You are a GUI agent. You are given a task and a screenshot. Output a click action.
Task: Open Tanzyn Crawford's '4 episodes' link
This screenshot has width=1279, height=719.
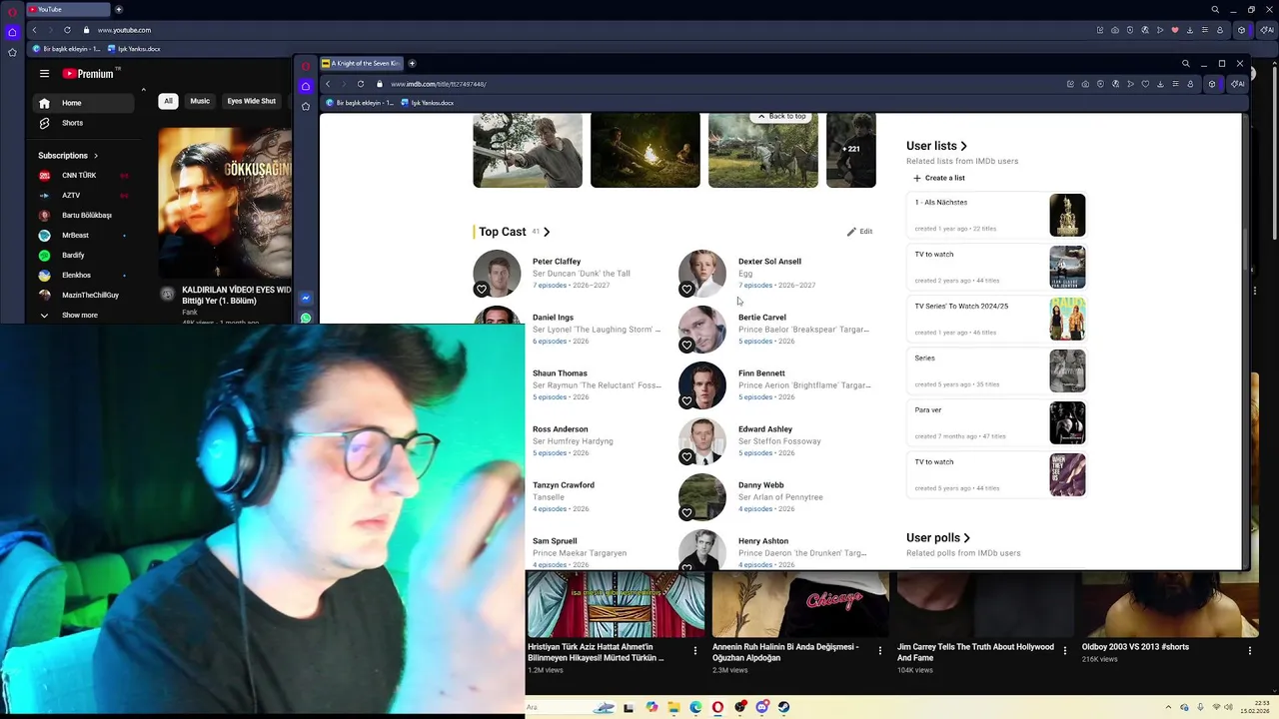pos(550,509)
